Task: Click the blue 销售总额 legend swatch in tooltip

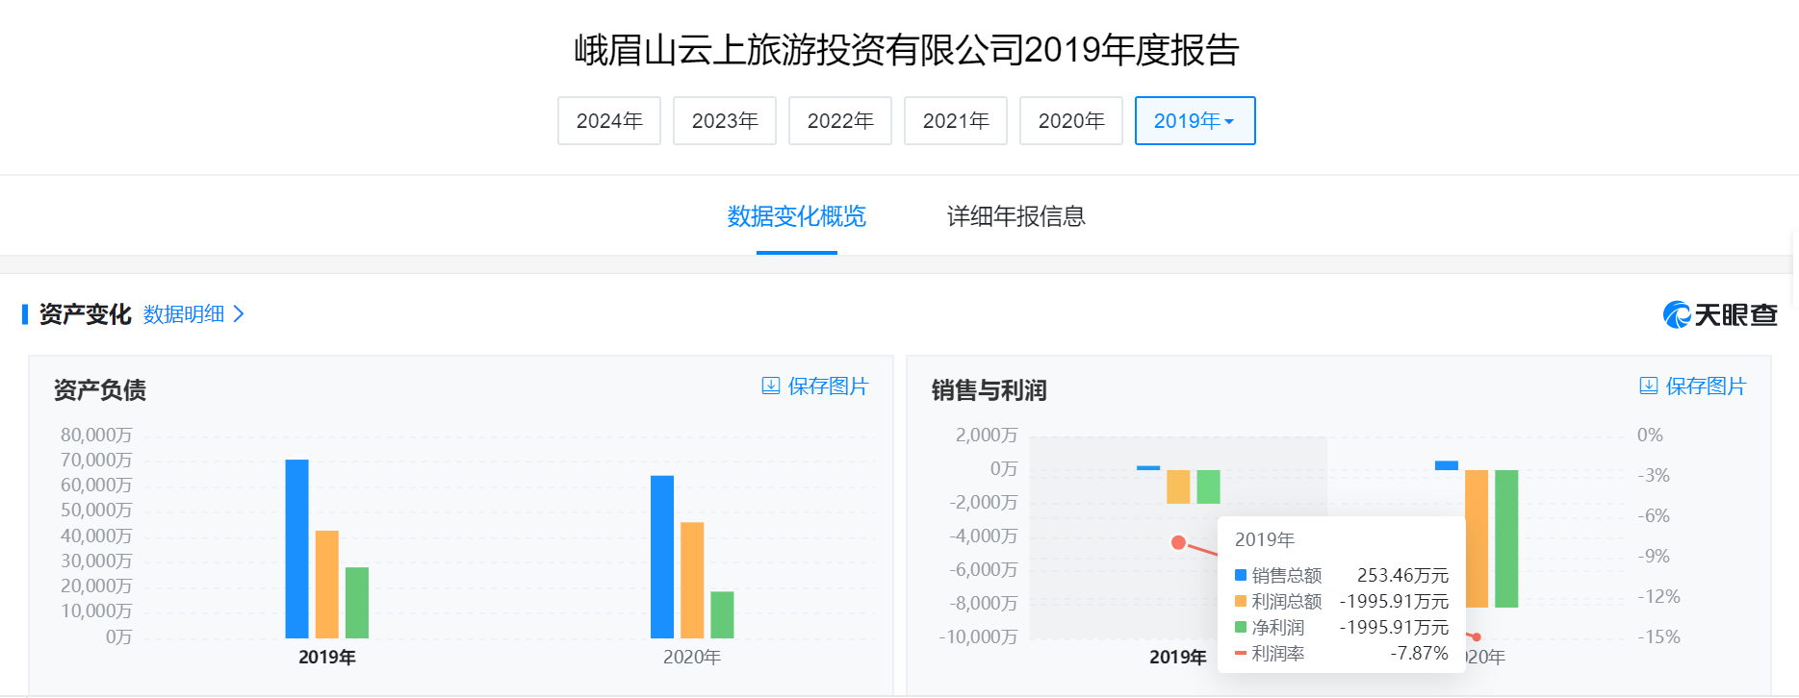Action: 1241,575
